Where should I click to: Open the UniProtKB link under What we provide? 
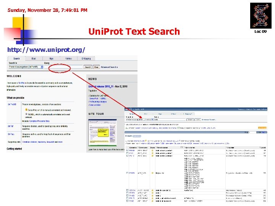point(12,104)
